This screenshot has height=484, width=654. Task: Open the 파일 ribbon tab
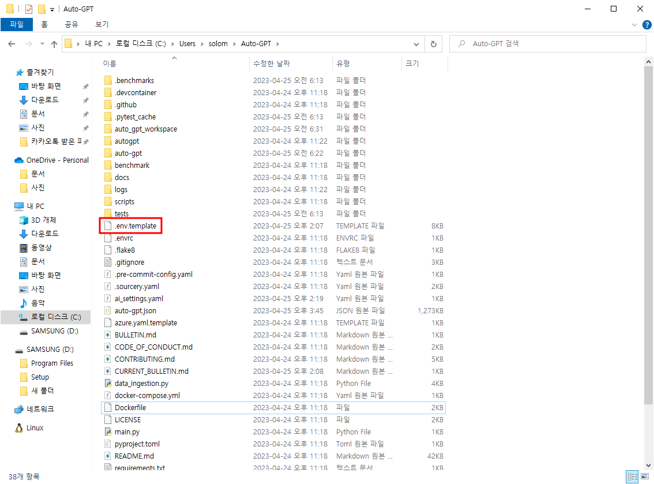click(x=17, y=24)
